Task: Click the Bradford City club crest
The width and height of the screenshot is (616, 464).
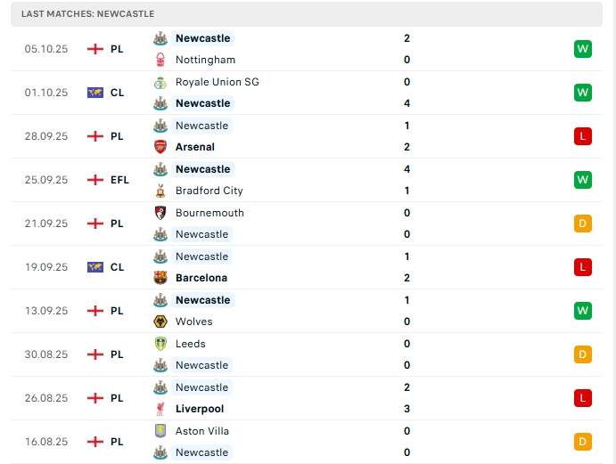Action: [x=160, y=191]
